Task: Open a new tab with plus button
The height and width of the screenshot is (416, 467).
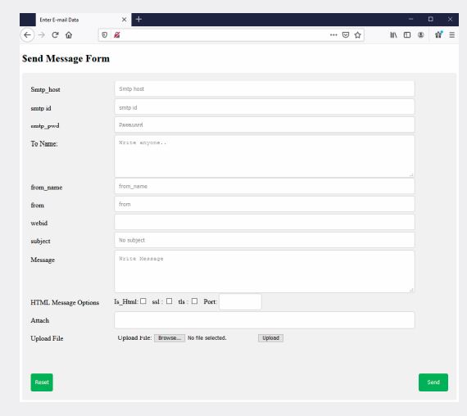Action: [138, 20]
